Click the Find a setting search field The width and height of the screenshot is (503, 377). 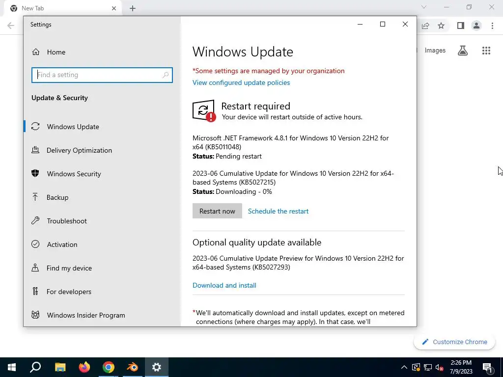click(x=102, y=75)
